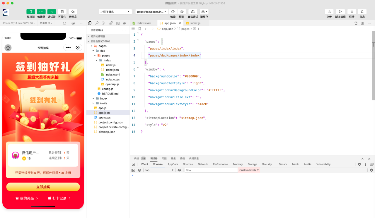This screenshot has height=218, width=375.
Task: Toggle the console sidebar icon
Action: [133, 170]
